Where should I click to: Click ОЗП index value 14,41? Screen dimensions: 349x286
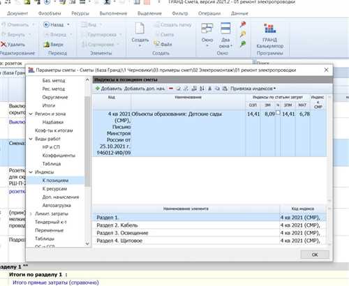253,114
